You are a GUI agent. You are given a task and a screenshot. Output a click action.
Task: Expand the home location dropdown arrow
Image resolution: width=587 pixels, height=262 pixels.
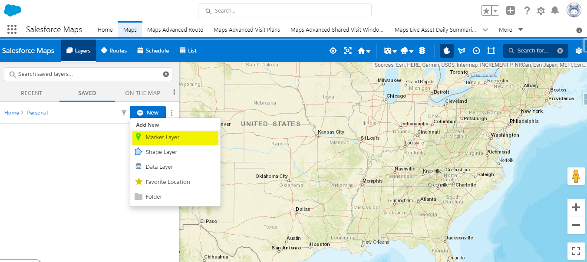point(369,51)
